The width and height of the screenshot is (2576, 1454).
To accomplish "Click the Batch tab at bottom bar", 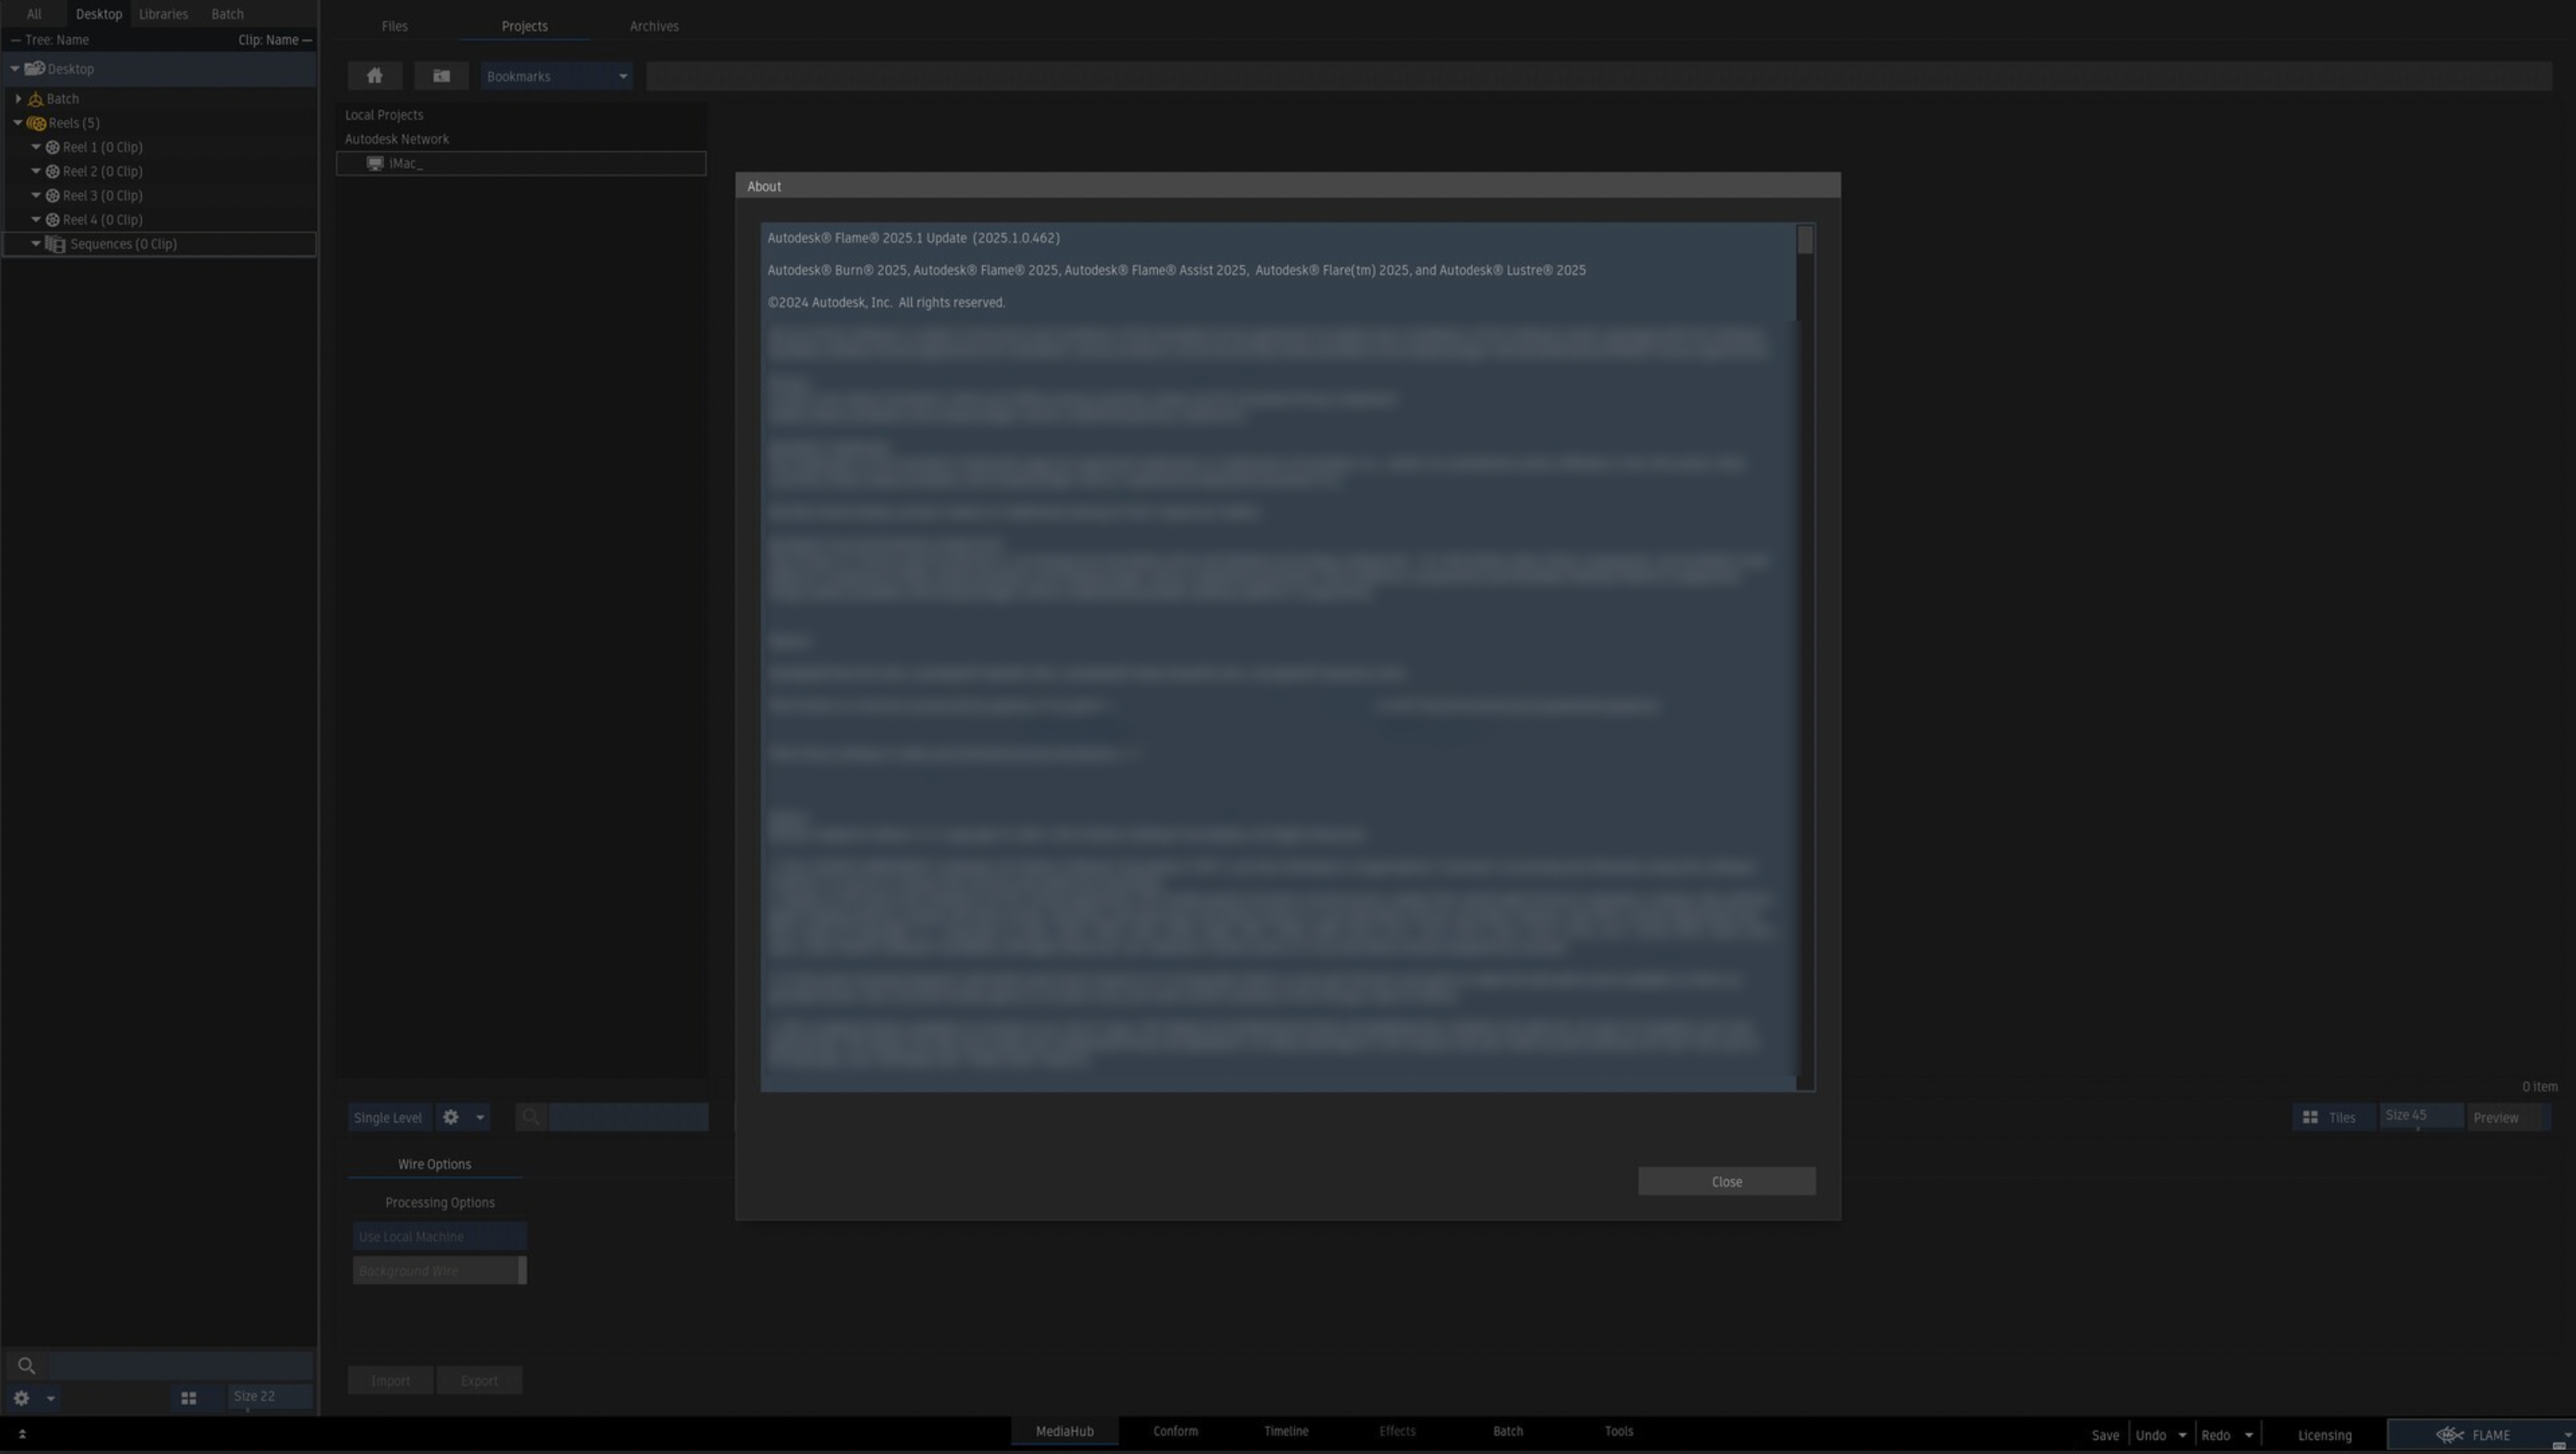I will 1507,1433.
